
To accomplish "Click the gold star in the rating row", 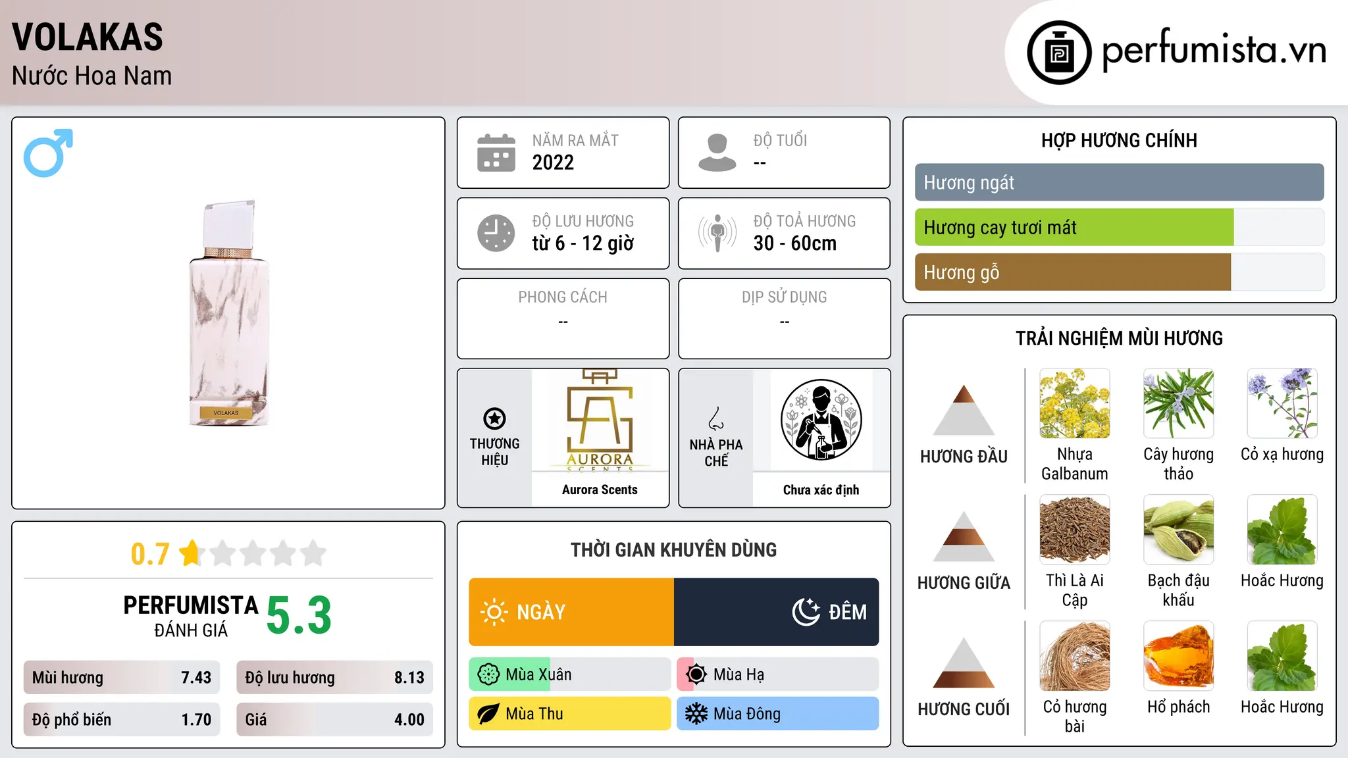I will [190, 553].
